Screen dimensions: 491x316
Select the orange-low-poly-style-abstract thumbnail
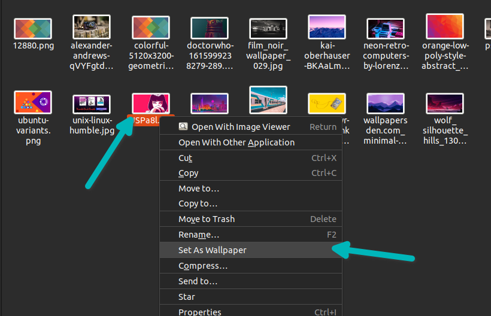click(x=445, y=26)
